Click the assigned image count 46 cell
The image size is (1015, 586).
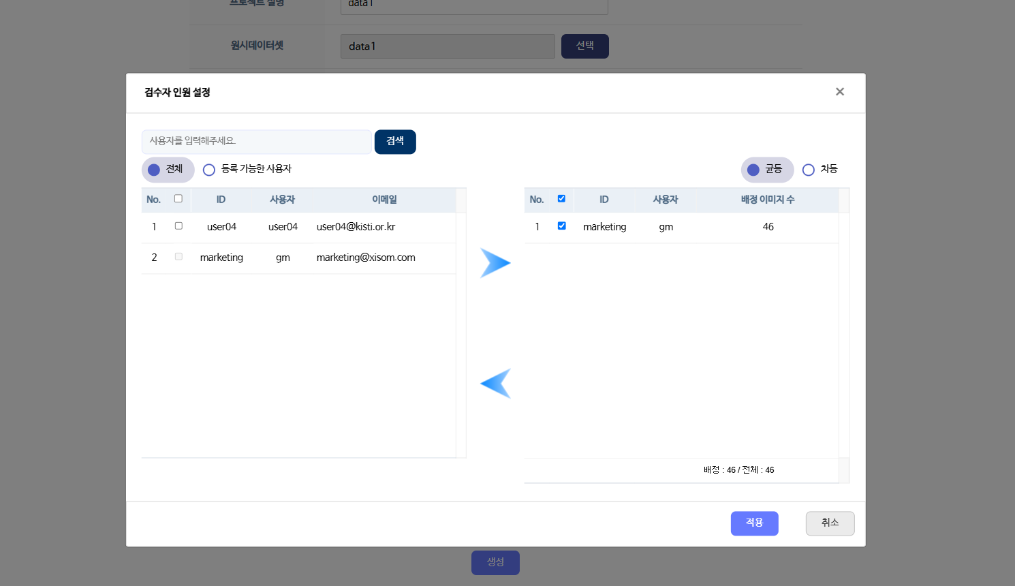pos(768,227)
